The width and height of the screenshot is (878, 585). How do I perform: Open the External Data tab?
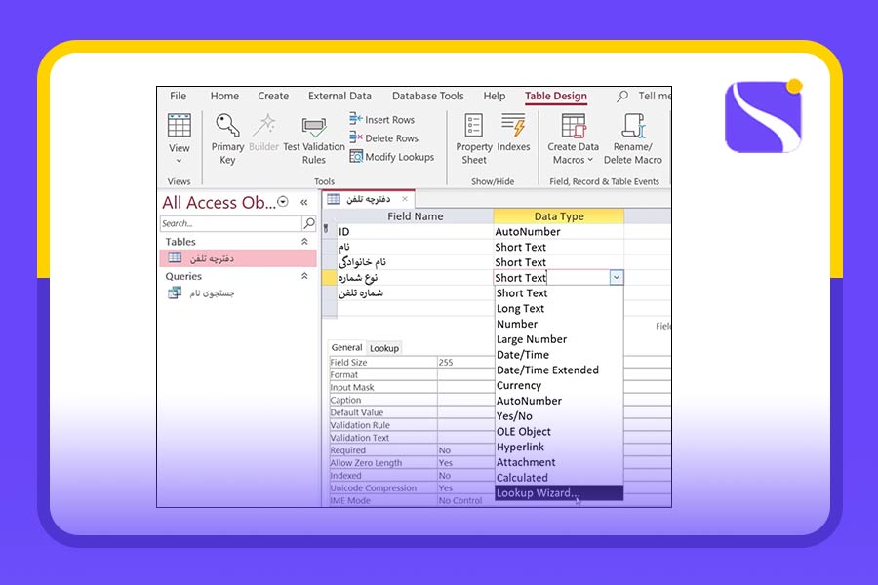pyautogui.click(x=339, y=96)
